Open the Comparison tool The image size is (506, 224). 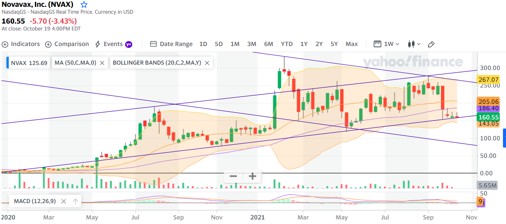pyautogui.click(x=67, y=44)
